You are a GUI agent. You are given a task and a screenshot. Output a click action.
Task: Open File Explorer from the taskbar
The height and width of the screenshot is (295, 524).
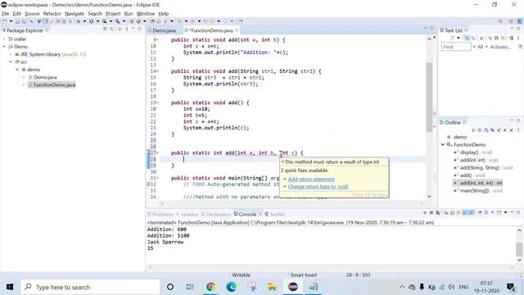point(272,287)
